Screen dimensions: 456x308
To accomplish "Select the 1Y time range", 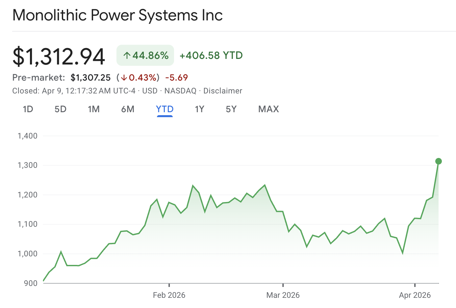I will 199,109.
